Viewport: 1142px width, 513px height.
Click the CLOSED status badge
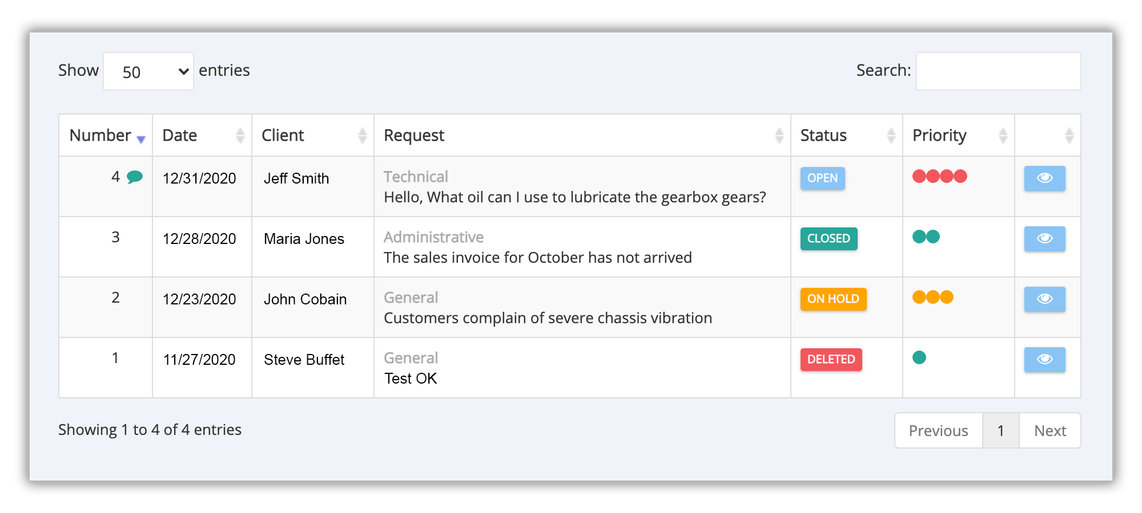tap(829, 239)
